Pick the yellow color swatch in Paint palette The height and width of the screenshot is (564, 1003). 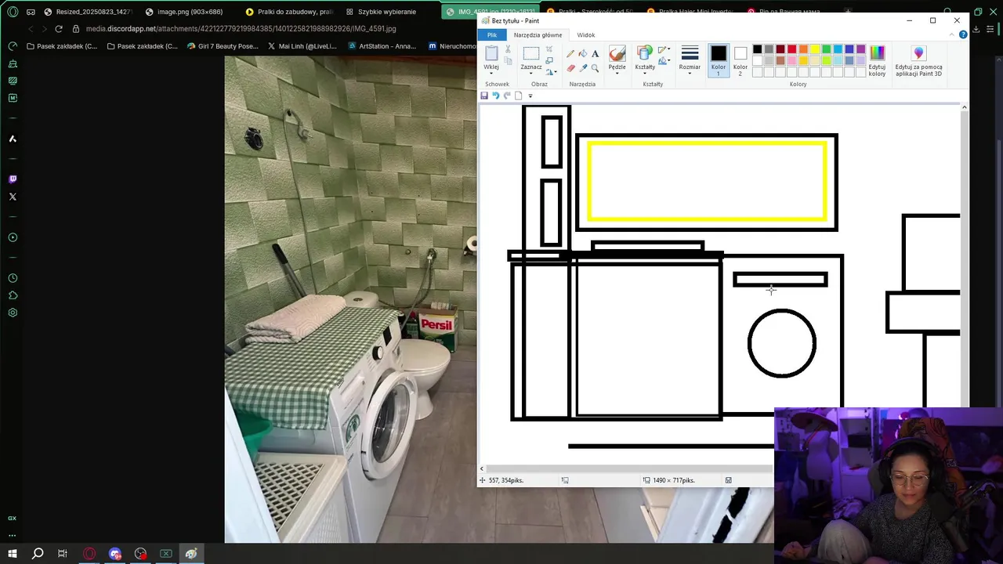[815, 49]
